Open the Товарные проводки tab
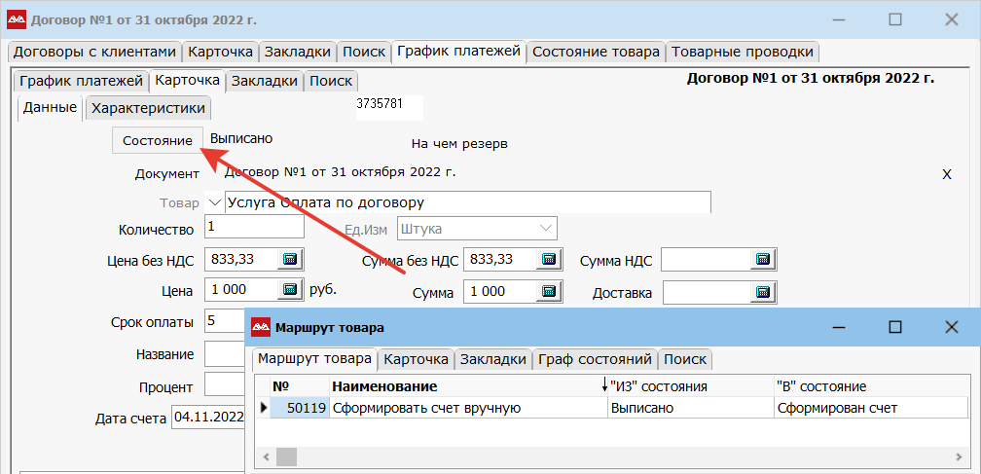 coord(743,52)
